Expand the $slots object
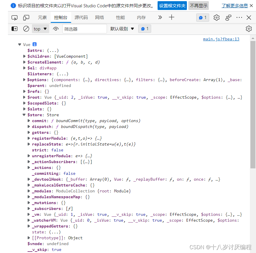The image size is (256, 253). [x=24, y=109]
